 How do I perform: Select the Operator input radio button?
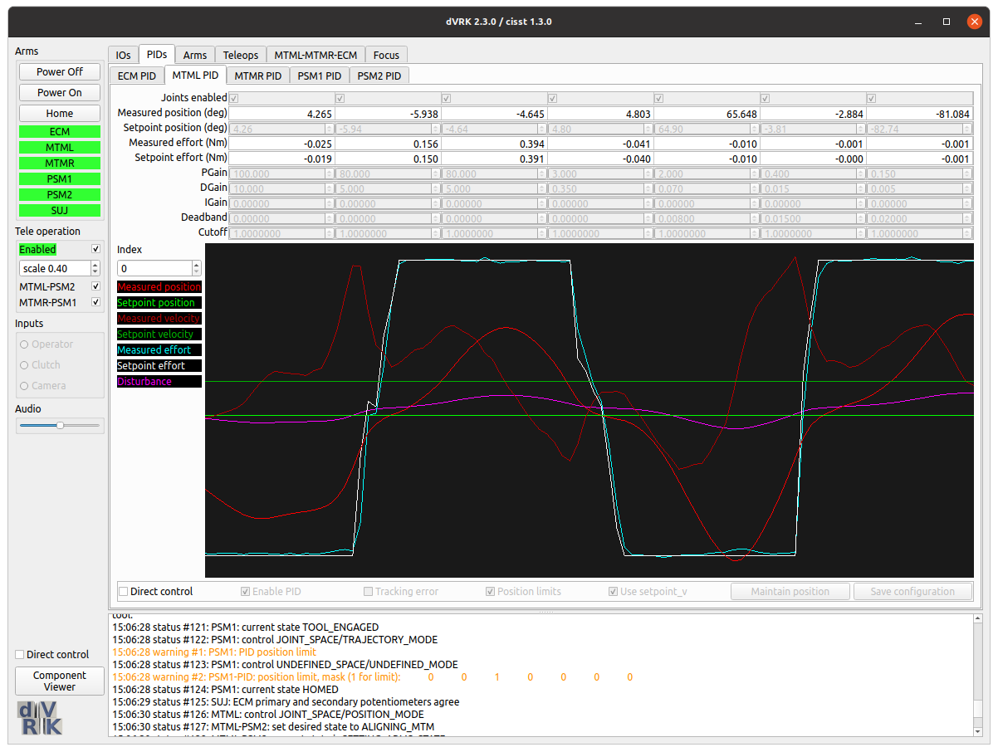(x=24, y=344)
